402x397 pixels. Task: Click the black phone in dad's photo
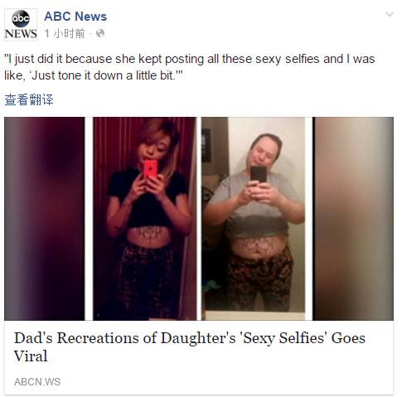pyautogui.click(x=259, y=175)
